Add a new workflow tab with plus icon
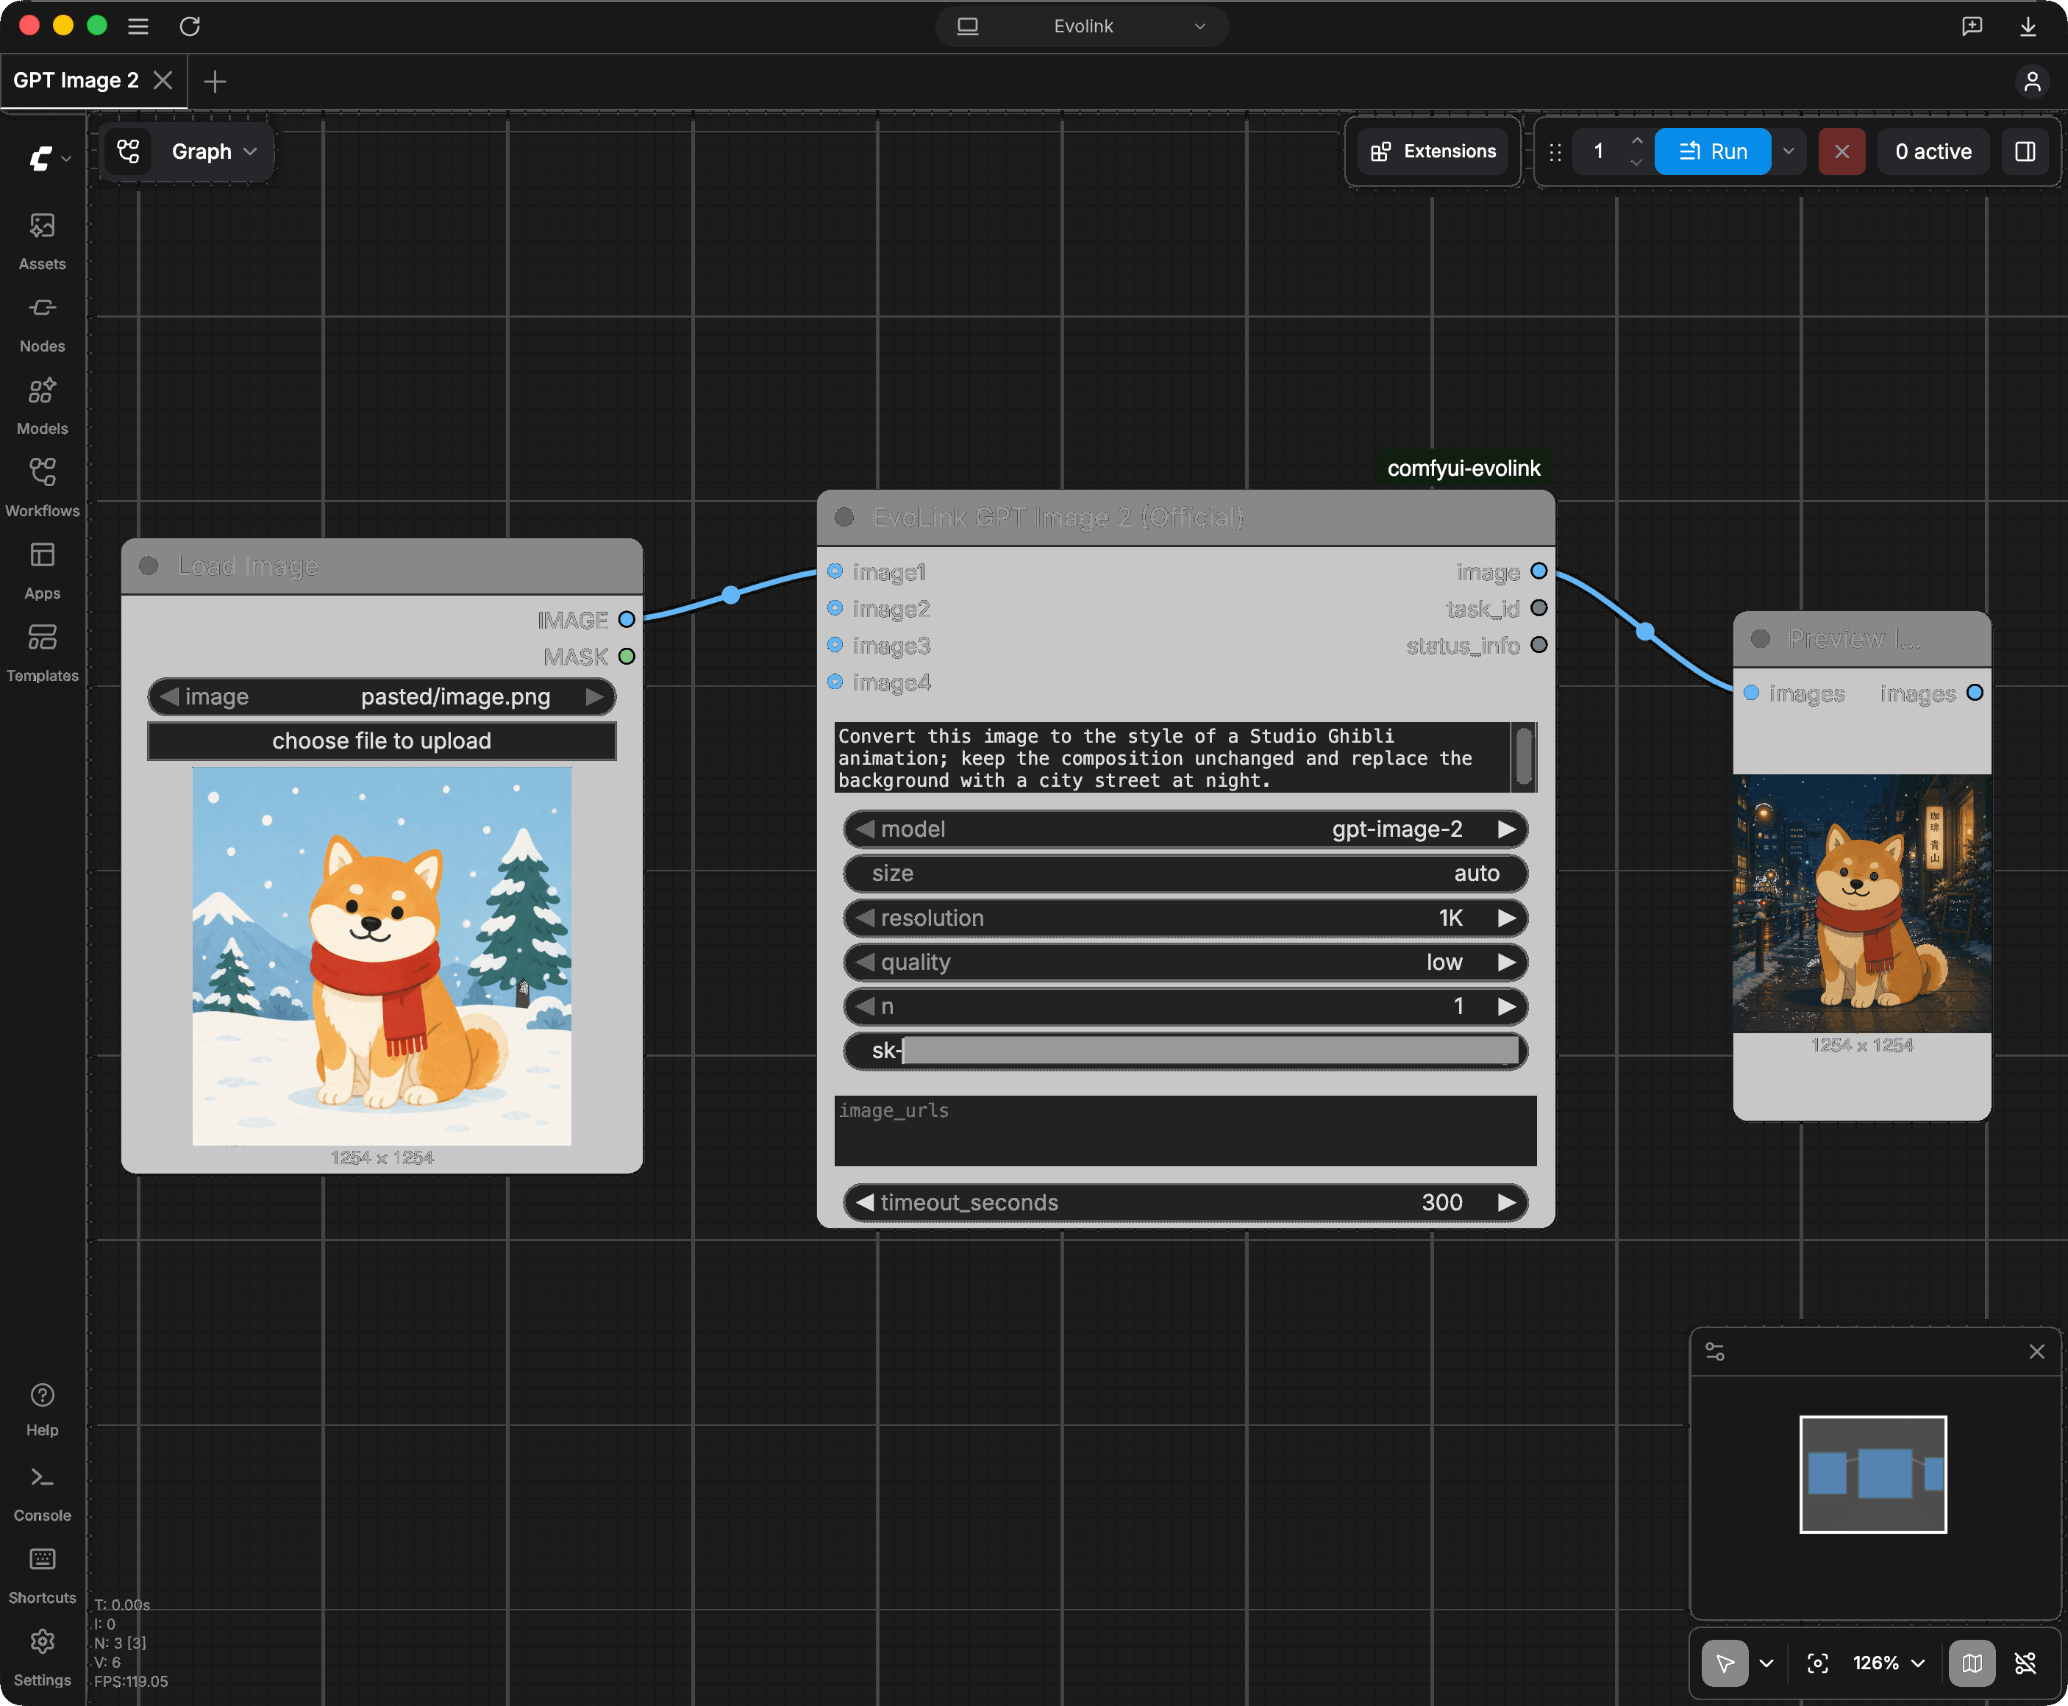 coord(215,82)
